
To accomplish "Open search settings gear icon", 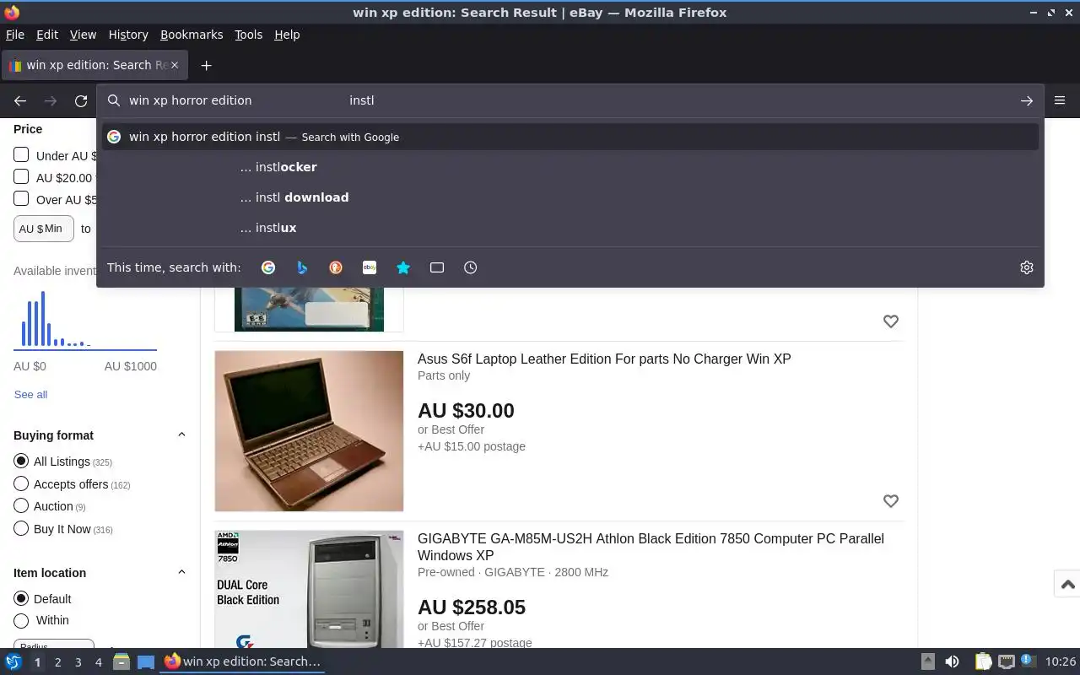I will click(x=1027, y=267).
